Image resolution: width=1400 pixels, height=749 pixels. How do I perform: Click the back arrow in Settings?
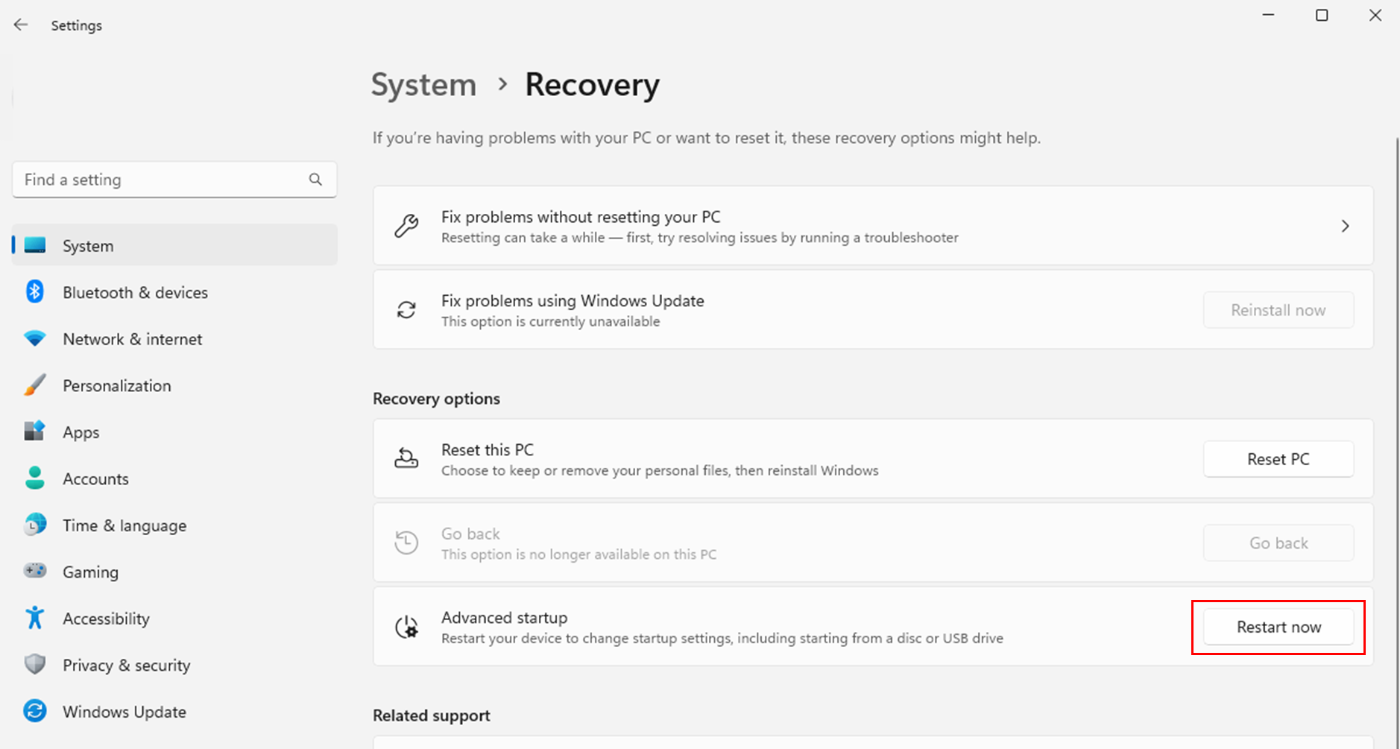(x=21, y=25)
